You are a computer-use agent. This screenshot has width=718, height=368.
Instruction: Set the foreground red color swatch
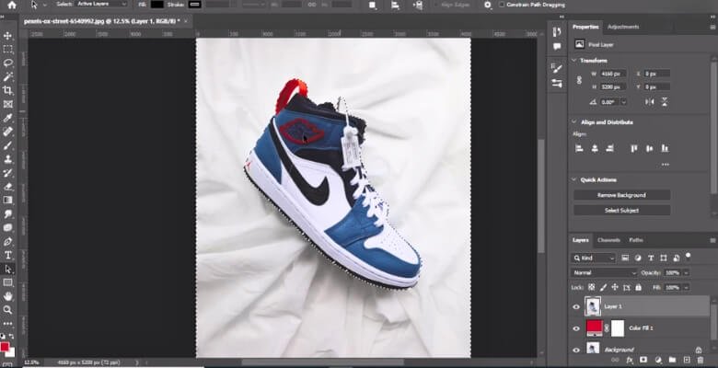click(5, 347)
